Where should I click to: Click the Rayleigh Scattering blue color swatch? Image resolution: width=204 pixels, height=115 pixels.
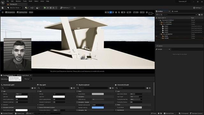pyautogui.click(x=98, y=108)
